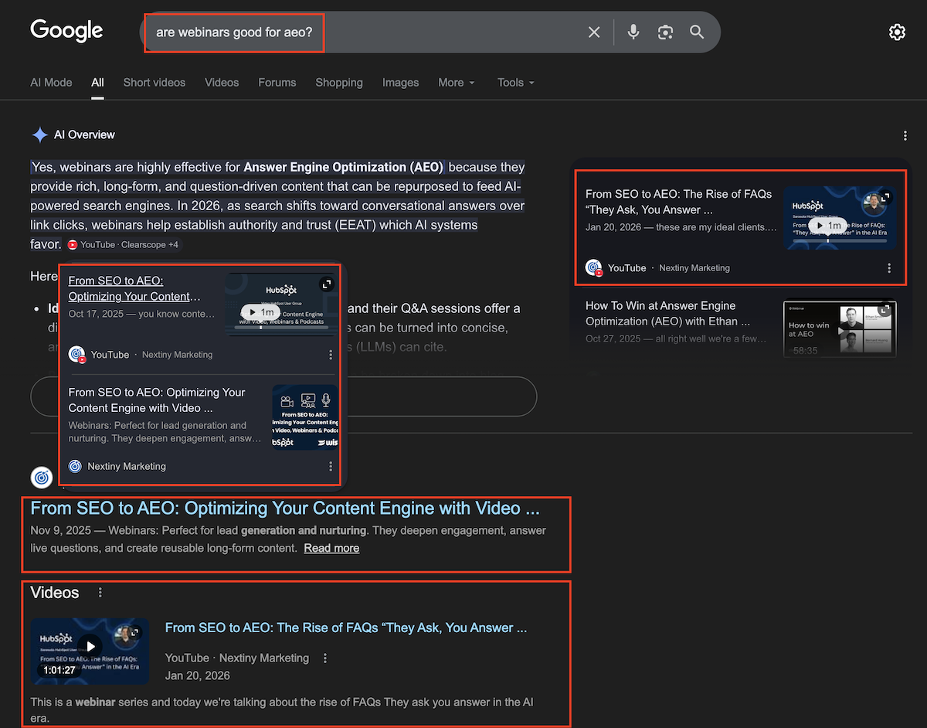Expand the More filters dropdown
The image size is (927, 728).
pos(457,83)
